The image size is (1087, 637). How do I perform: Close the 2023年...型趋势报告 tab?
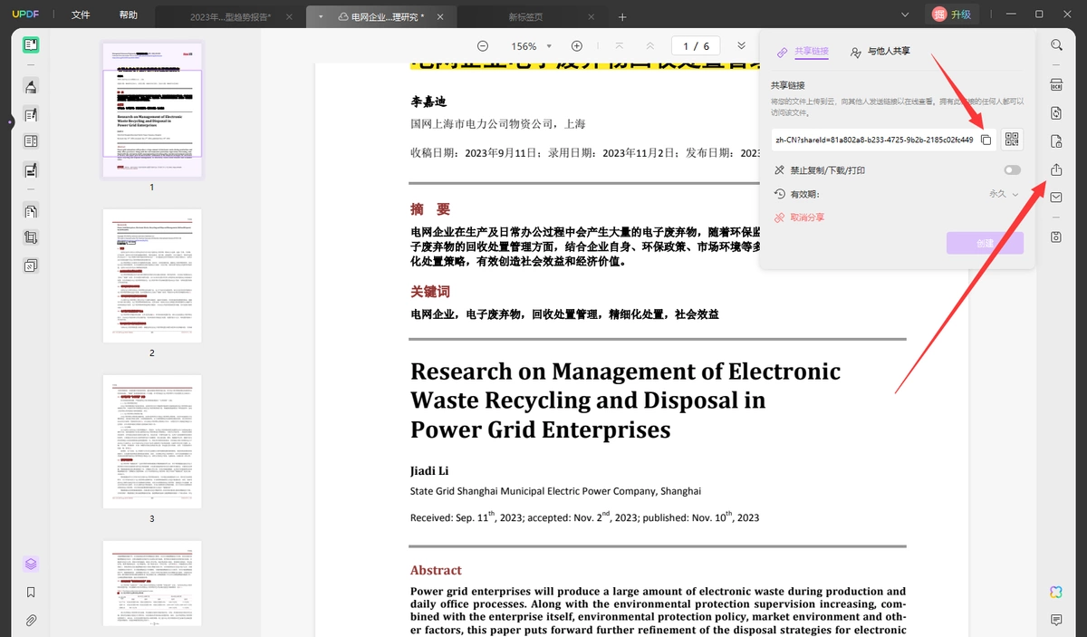click(290, 17)
